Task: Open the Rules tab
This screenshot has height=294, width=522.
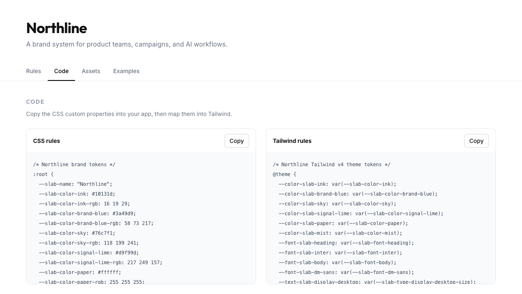Action: pyautogui.click(x=33, y=71)
